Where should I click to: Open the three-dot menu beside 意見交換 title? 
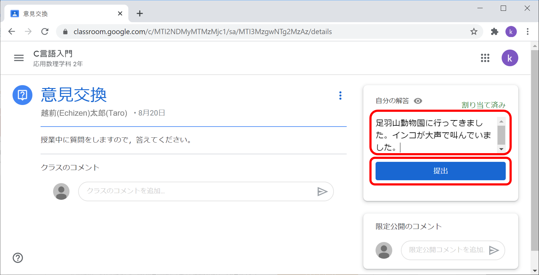[340, 95]
